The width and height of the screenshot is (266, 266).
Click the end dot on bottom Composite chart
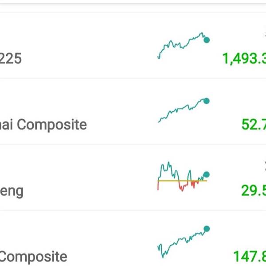point(206,229)
